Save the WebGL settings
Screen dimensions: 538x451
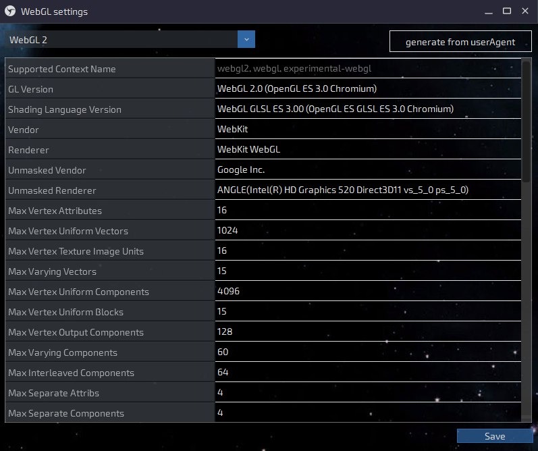pyautogui.click(x=495, y=436)
